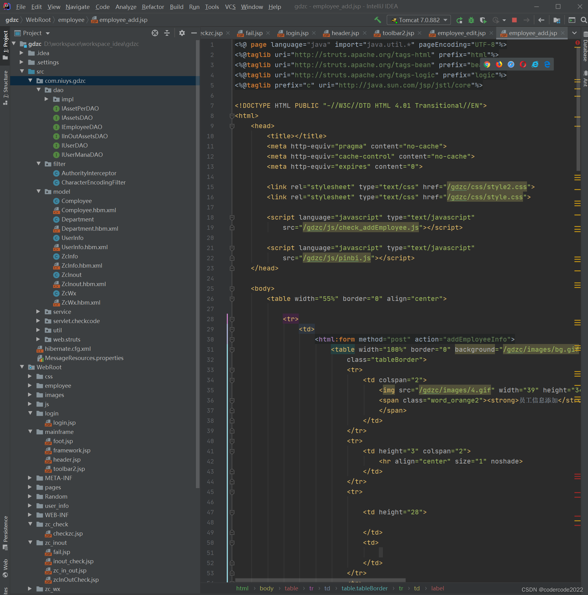
Task: Expand the .idea folder
Action: pyautogui.click(x=22, y=53)
